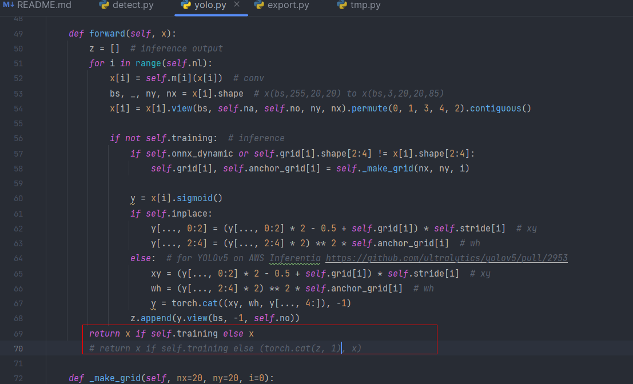633x384 pixels.
Task: Click 'inplace' on line 61
Action: coord(189,213)
